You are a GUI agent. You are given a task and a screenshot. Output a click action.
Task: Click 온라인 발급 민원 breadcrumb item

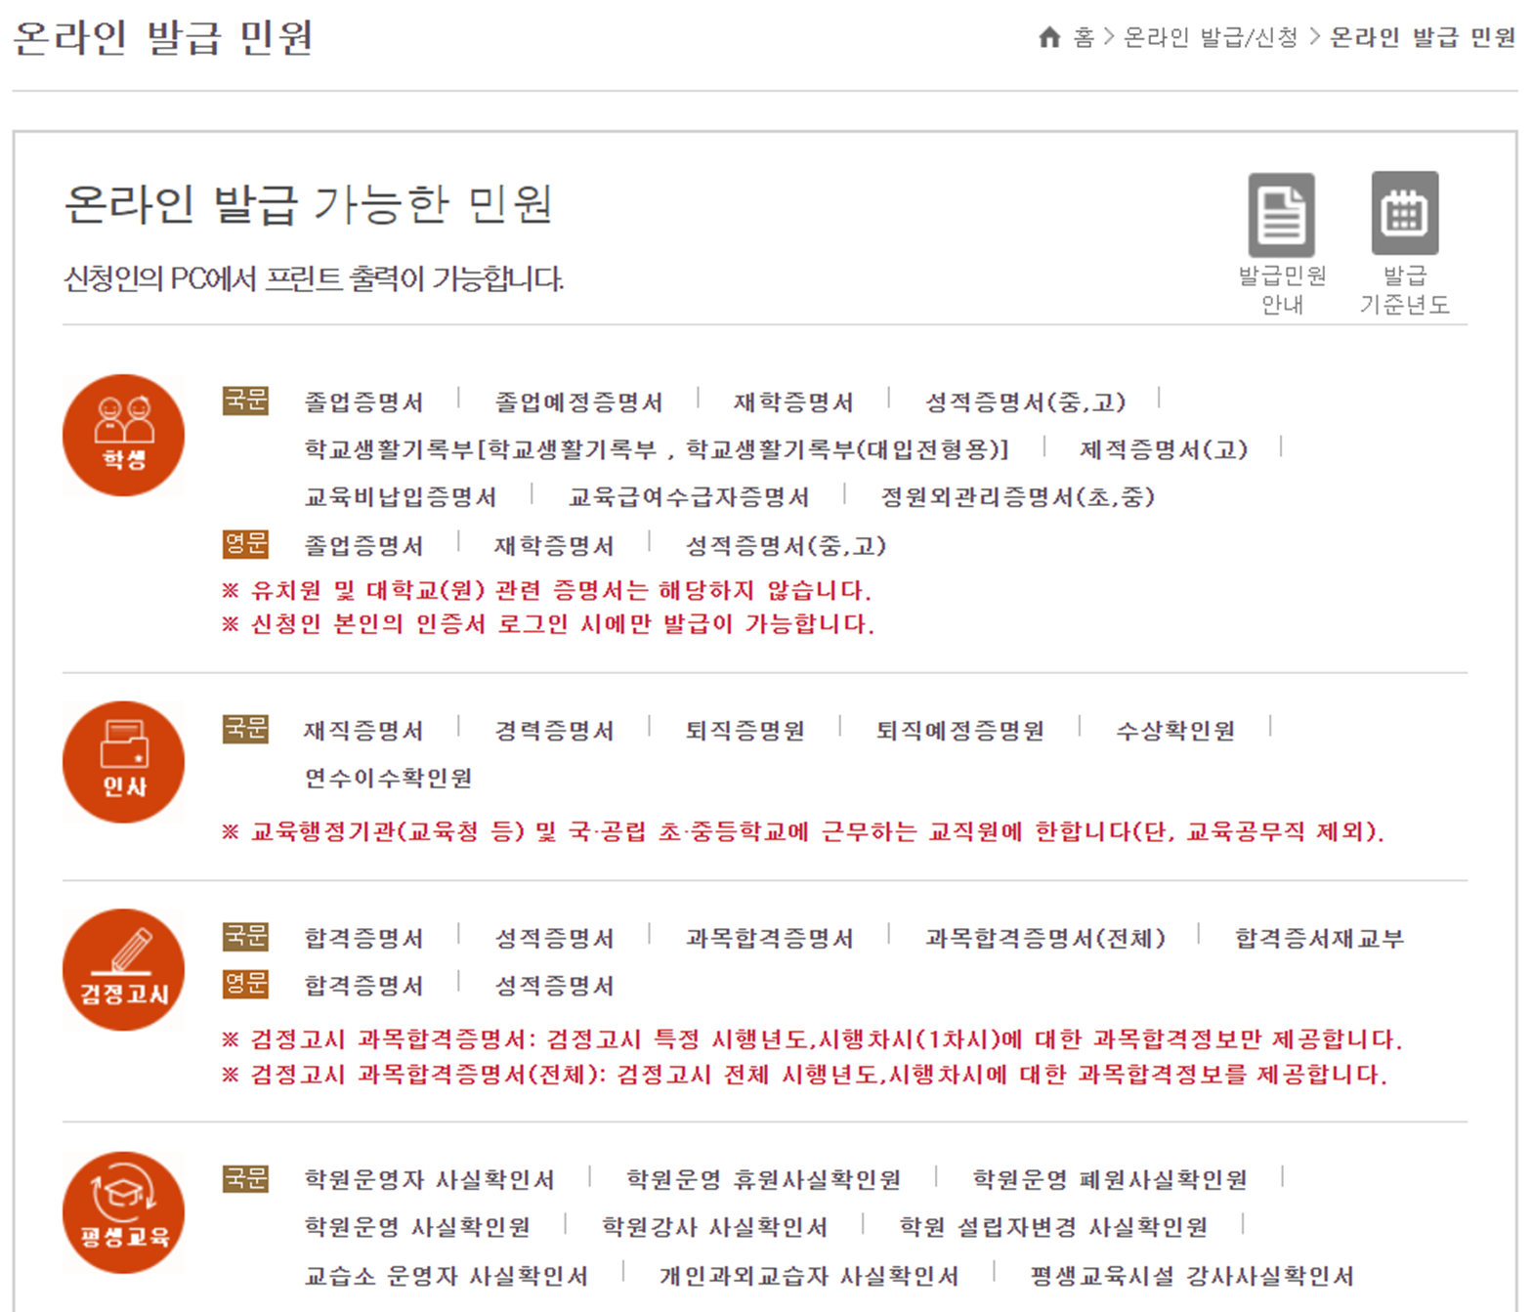[1423, 37]
